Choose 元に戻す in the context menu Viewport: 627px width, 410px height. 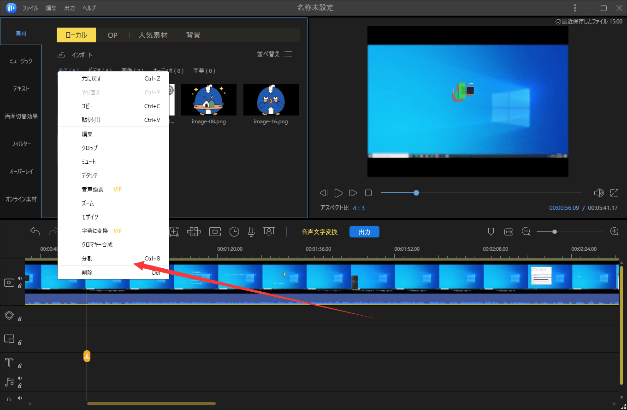(113, 79)
